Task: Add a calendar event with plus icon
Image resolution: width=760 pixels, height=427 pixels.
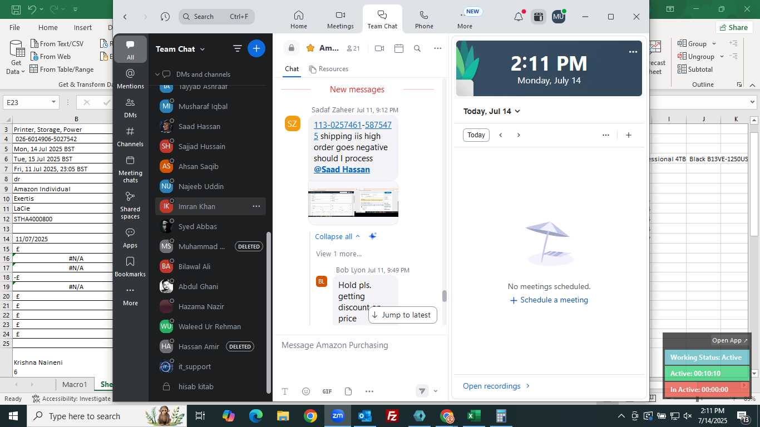Action: (x=629, y=135)
